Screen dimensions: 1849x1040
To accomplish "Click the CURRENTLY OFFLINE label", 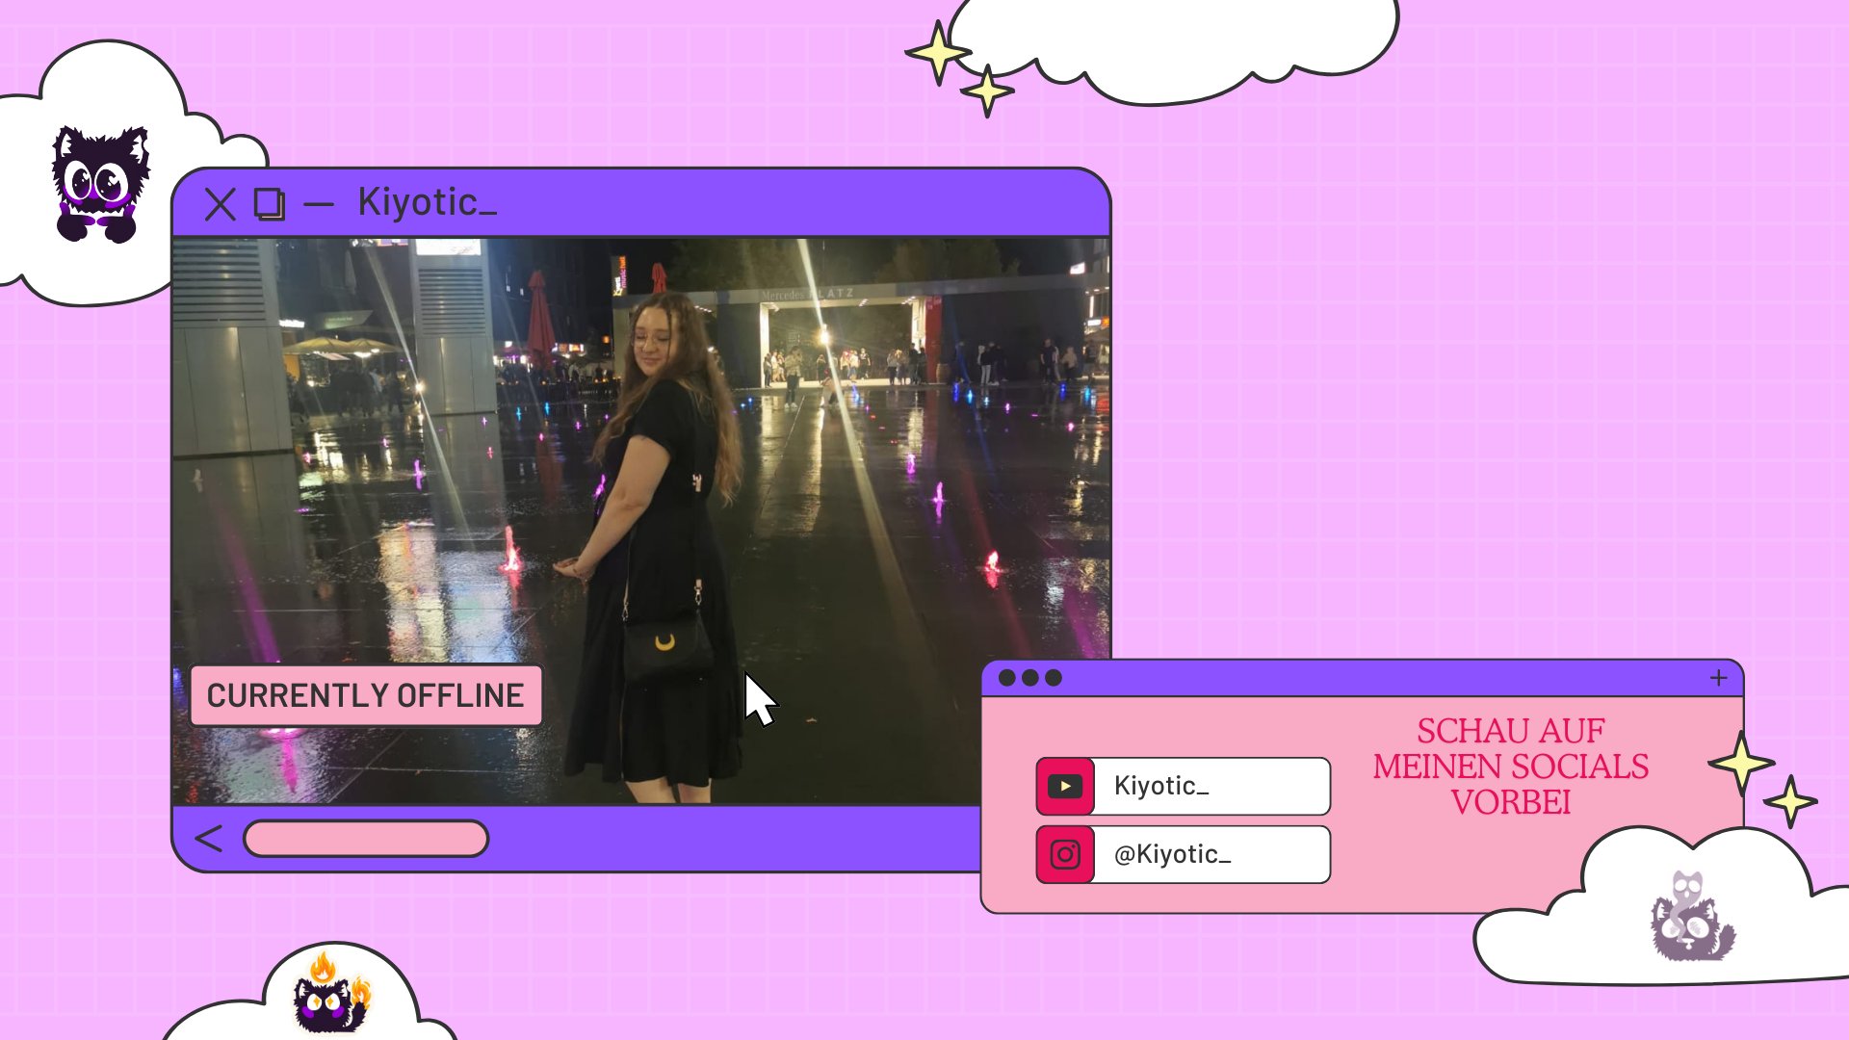I will [x=366, y=695].
